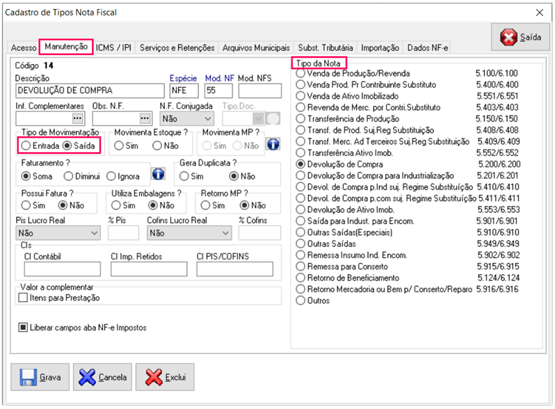
Task: Open the Dados NF-e tab
Action: (x=428, y=48)
